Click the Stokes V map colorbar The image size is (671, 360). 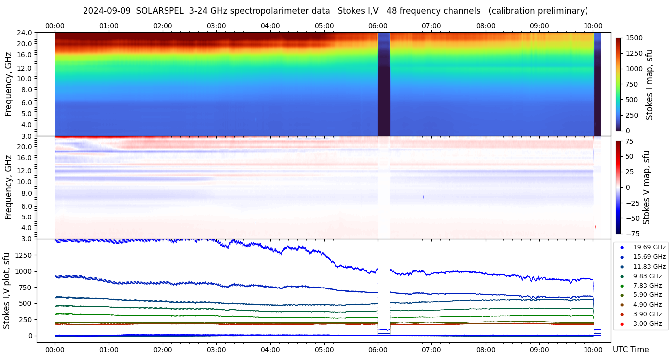coord(618,187)
